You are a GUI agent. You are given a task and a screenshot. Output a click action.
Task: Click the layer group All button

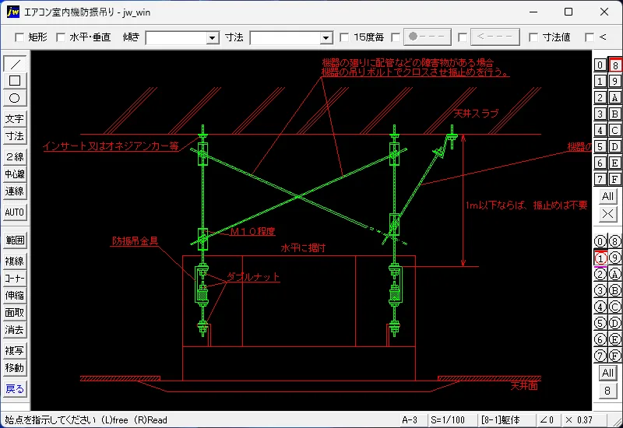(607, 196)
